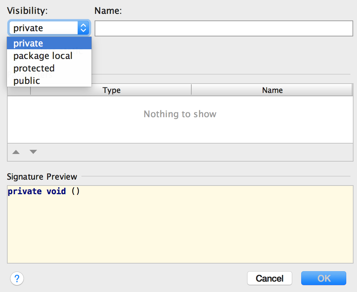
Task: Toggle the Visibility combo box arrows
Action: pyautogui.click(x=83, y=28)
